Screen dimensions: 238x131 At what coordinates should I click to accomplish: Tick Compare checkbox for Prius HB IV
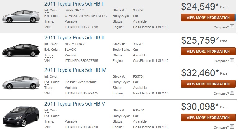232,93
